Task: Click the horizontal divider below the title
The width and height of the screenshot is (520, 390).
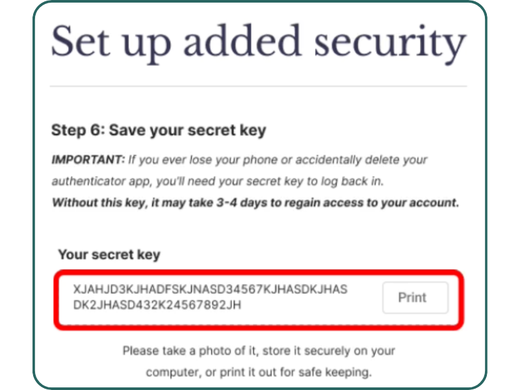Action: click(259, 86)
